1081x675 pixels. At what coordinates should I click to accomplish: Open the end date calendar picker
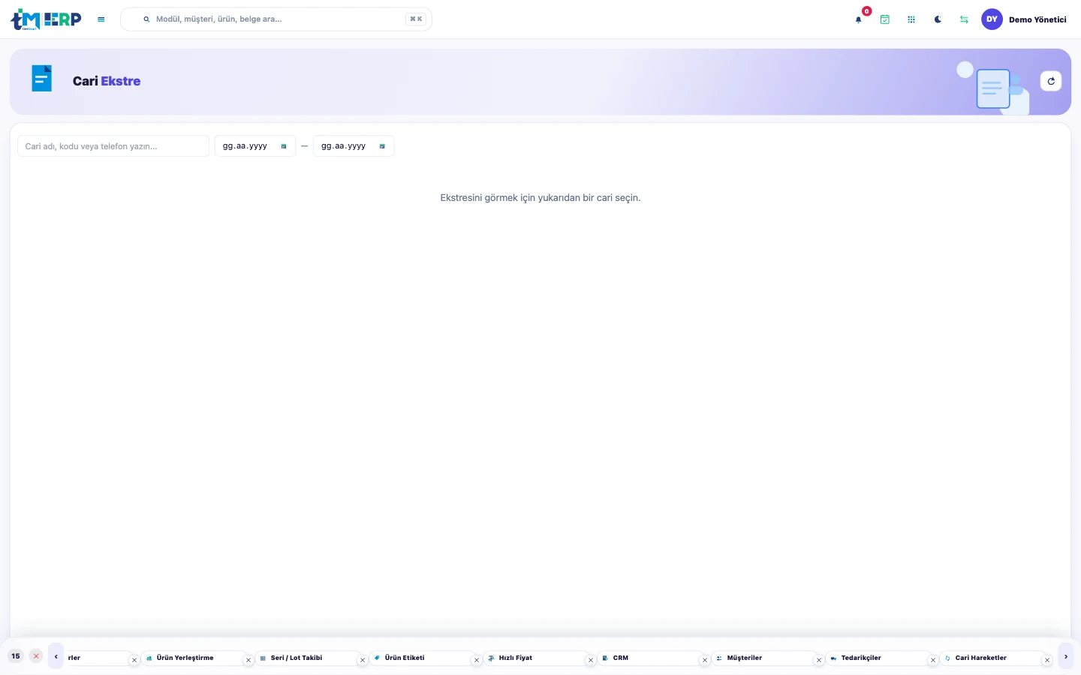tap(382, 146)
